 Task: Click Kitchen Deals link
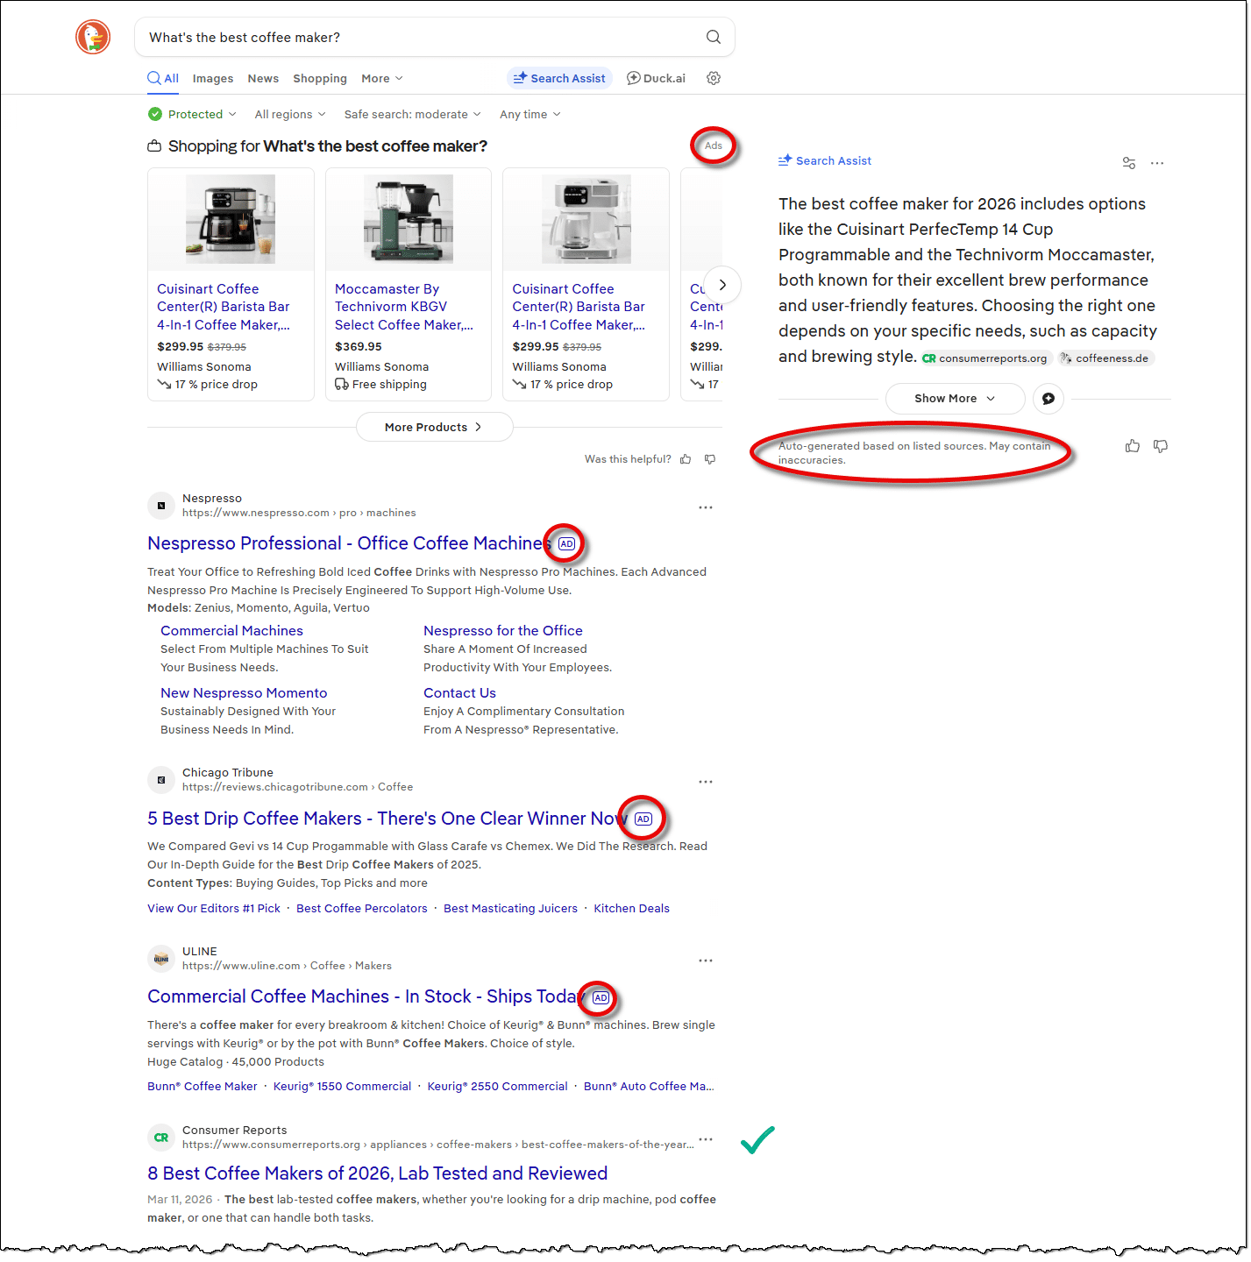pyautogui.click(x=631, y=909)
